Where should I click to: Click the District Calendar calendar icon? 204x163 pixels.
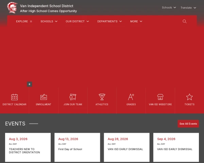[14, 97]
